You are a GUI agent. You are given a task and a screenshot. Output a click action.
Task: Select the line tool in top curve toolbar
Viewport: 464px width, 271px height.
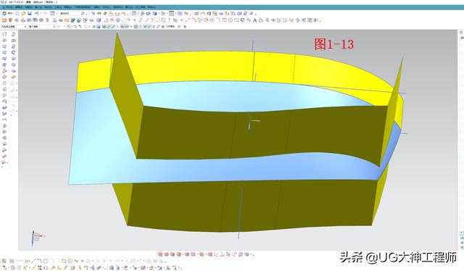(187, 20)
